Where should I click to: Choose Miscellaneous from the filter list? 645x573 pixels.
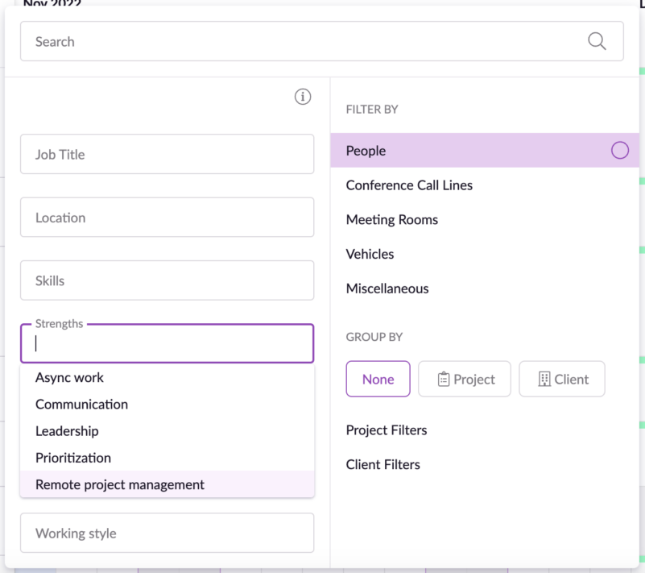pos(387,288)
